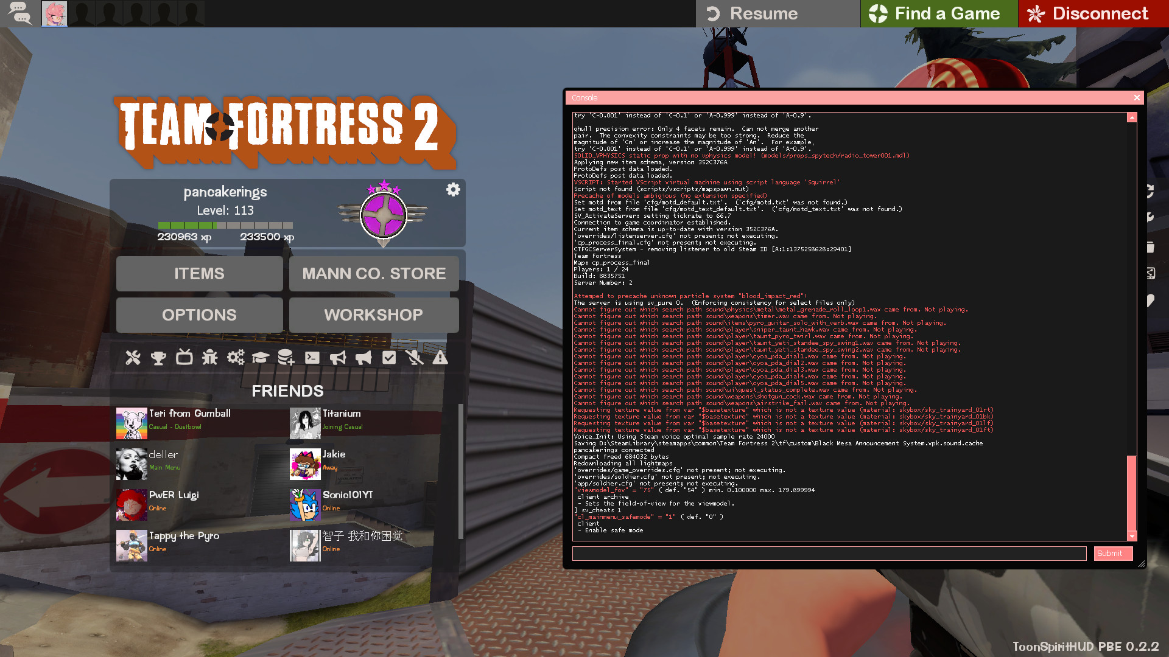
Task: Click the megaphone announcement icon
Action: (363, 358)
